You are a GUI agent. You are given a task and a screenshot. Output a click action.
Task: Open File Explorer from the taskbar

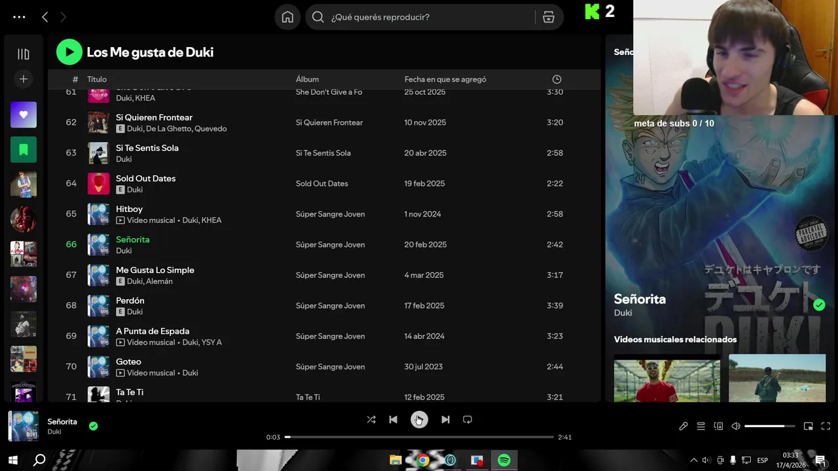pos(395,461)
